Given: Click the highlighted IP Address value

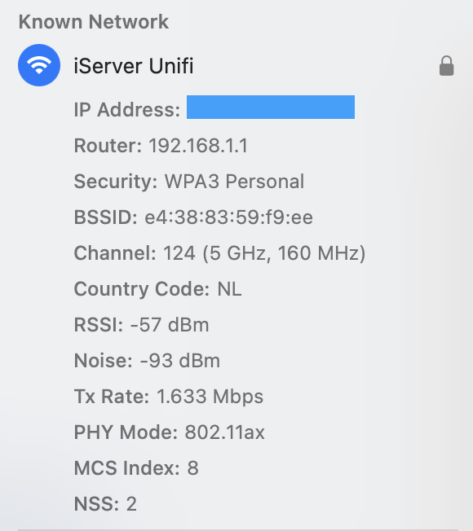Looking at the screenshot, I should click(x=271, y=107).
